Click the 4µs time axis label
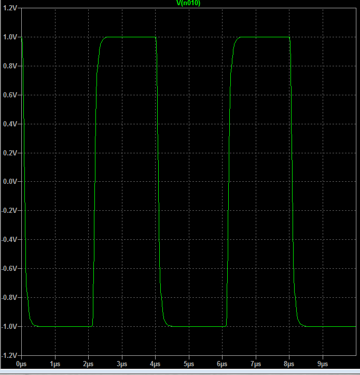Image resolution: width=360 pixels, height=375 pixels. (155, 364)
